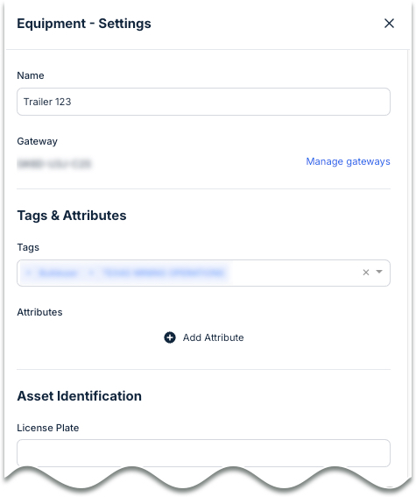Image resolution: width=416 pixels, height=497 pixels.
Task: Select the blurred gateway serial value
Action: 54,164
